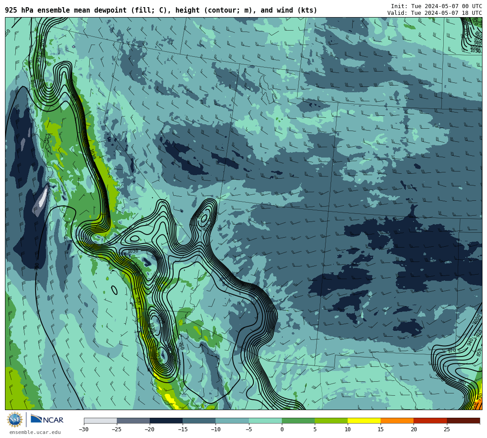Click the 20 to 25 red colorbar swatch
Viewport: 487px width, 438px height.
(x=430, y=420)
